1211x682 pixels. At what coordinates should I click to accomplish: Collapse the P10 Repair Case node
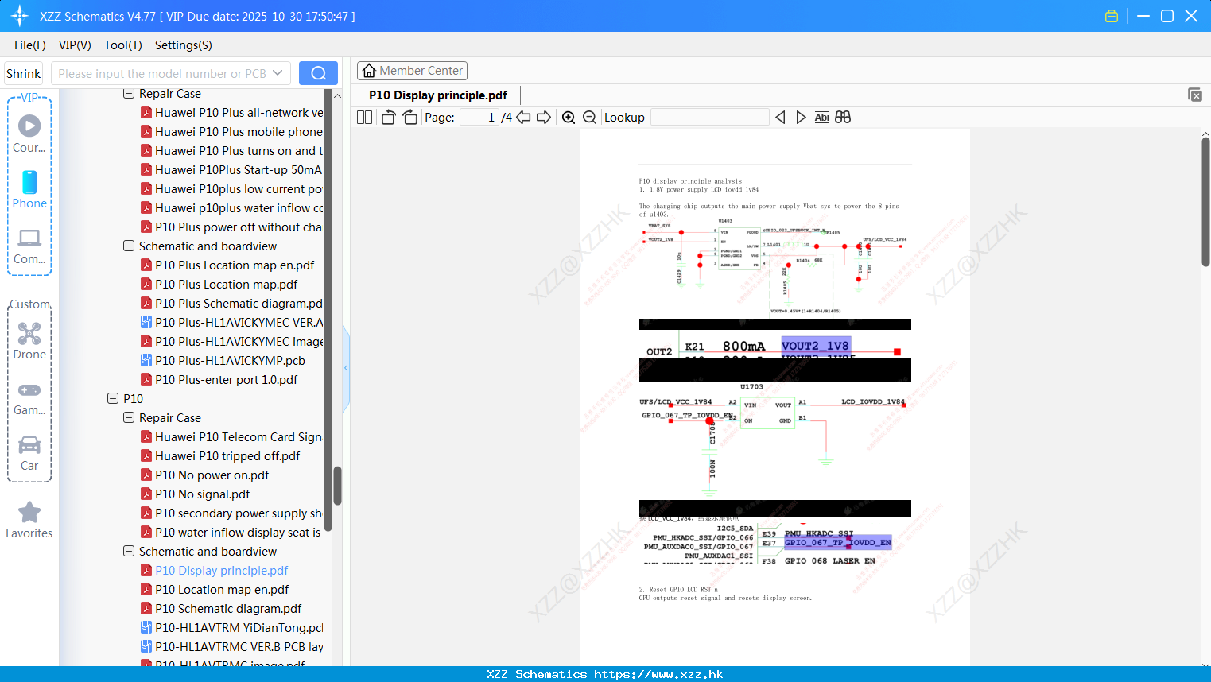click(129, 418)
